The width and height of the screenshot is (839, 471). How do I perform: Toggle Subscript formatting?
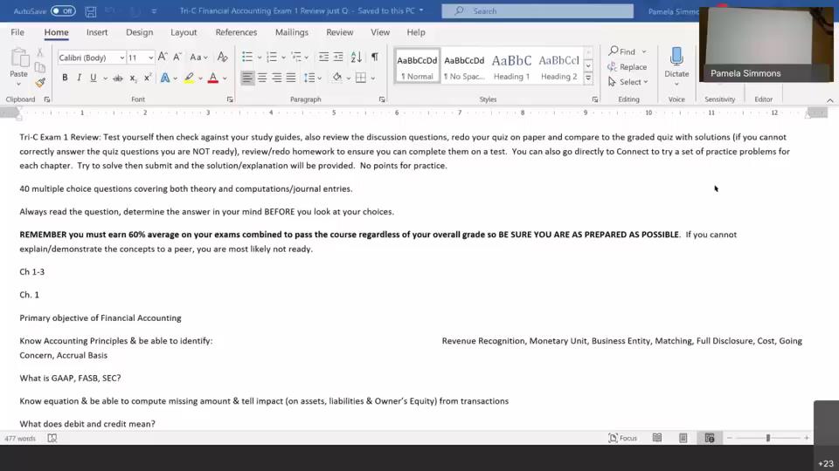tap(133, 78)
